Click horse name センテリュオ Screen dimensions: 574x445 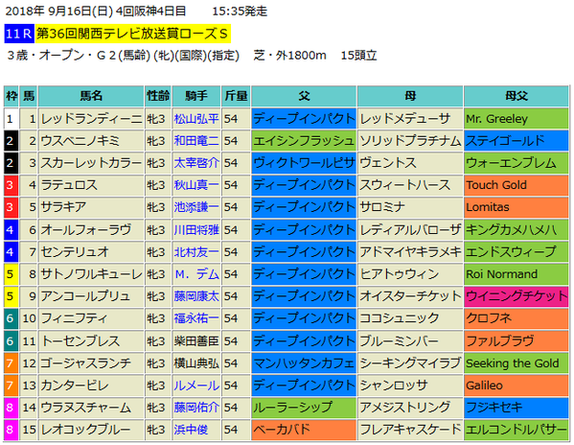(75, 252)
